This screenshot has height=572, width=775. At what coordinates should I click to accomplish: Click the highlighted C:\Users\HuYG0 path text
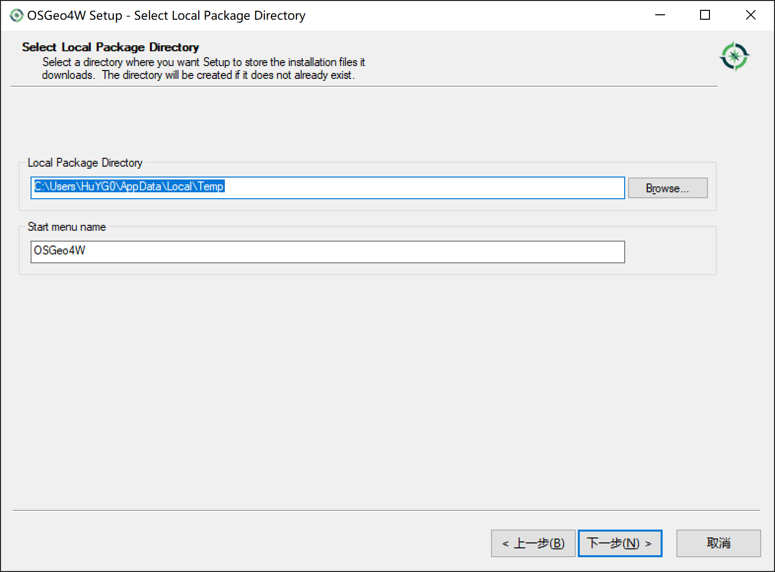pos(129,186)
